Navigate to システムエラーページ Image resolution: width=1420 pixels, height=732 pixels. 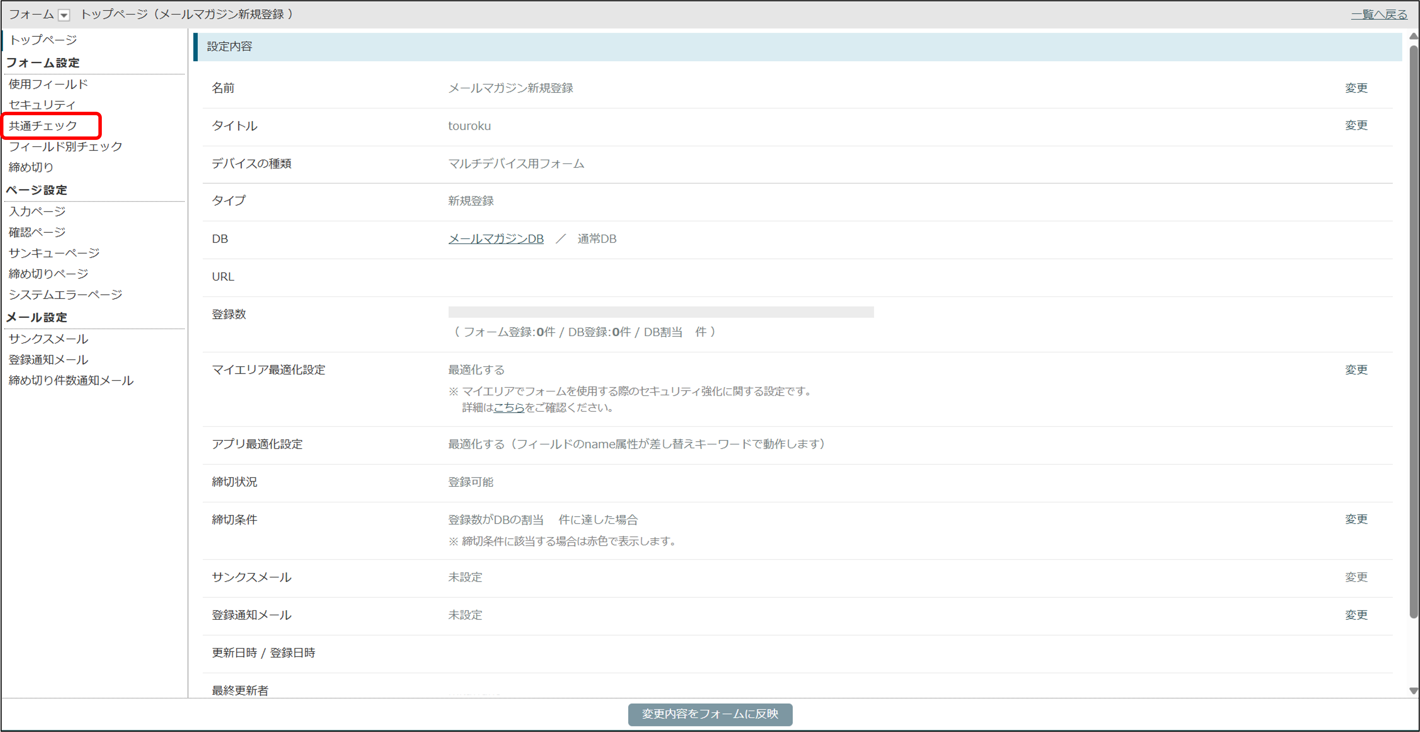(65, 295)
